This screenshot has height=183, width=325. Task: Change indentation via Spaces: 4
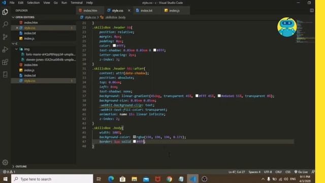click(x=254, y=172)
